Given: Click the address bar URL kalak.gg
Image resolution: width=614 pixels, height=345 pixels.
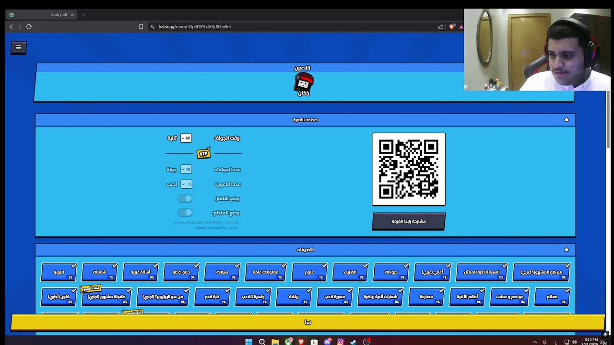Looking at the screenshot, I should coord(195,27).
